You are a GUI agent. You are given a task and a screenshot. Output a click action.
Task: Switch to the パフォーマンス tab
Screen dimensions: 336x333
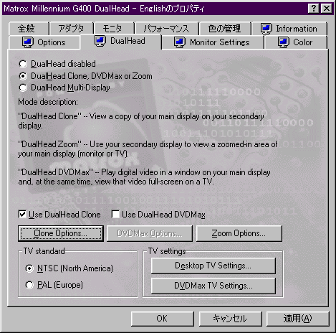coord(166,29)
